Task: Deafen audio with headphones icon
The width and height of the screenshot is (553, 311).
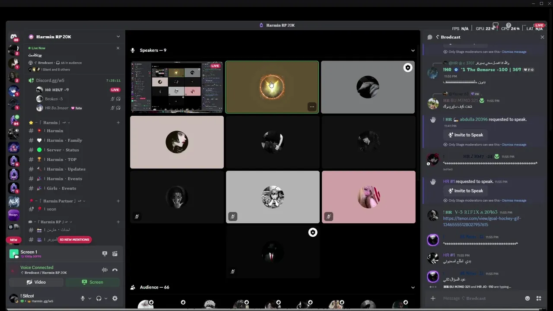Action: tap(99, 298)
